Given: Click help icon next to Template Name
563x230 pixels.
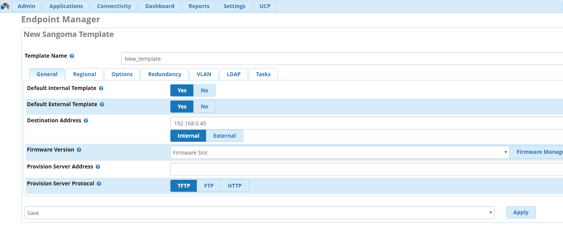Looking at the screenshot, I should (x=72, y=56).
